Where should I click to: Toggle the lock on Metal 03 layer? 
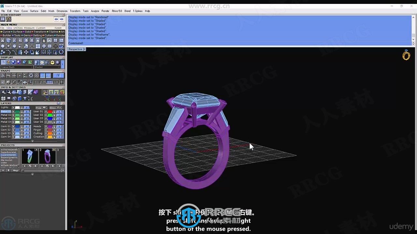click(22, 119)
